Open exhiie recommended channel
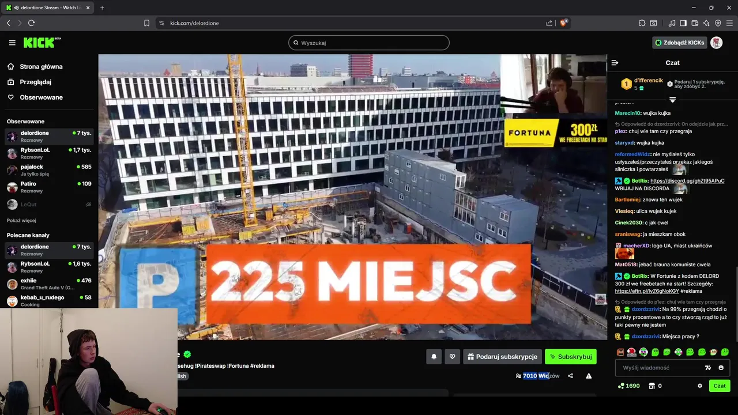 pyautogui.click(x=49, y=284)
